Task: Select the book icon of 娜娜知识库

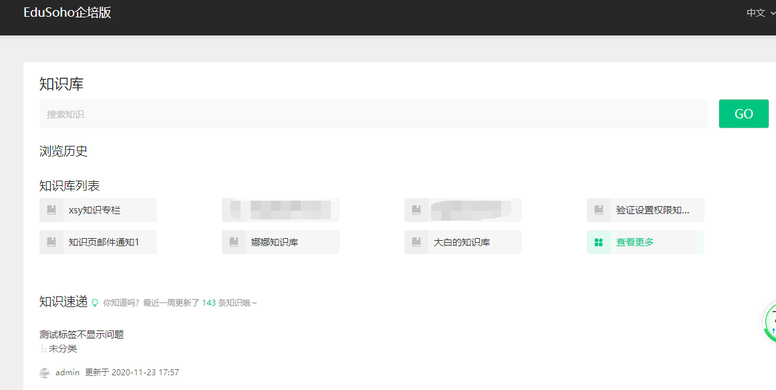Action: [234, 242]
